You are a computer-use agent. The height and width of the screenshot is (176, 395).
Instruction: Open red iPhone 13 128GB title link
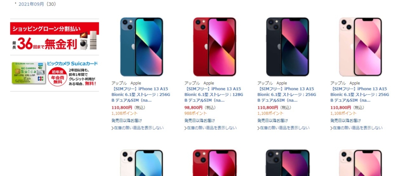point(214,95)
